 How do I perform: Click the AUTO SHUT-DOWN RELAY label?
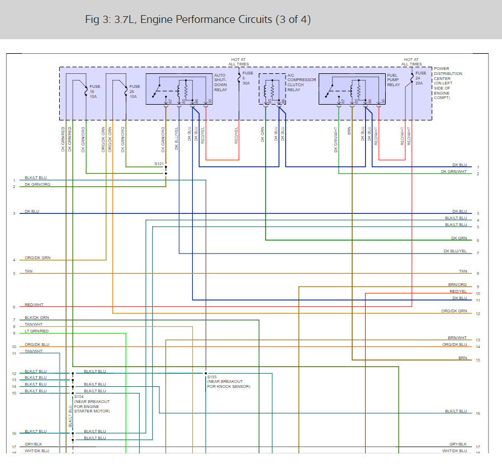pos(221,83)
